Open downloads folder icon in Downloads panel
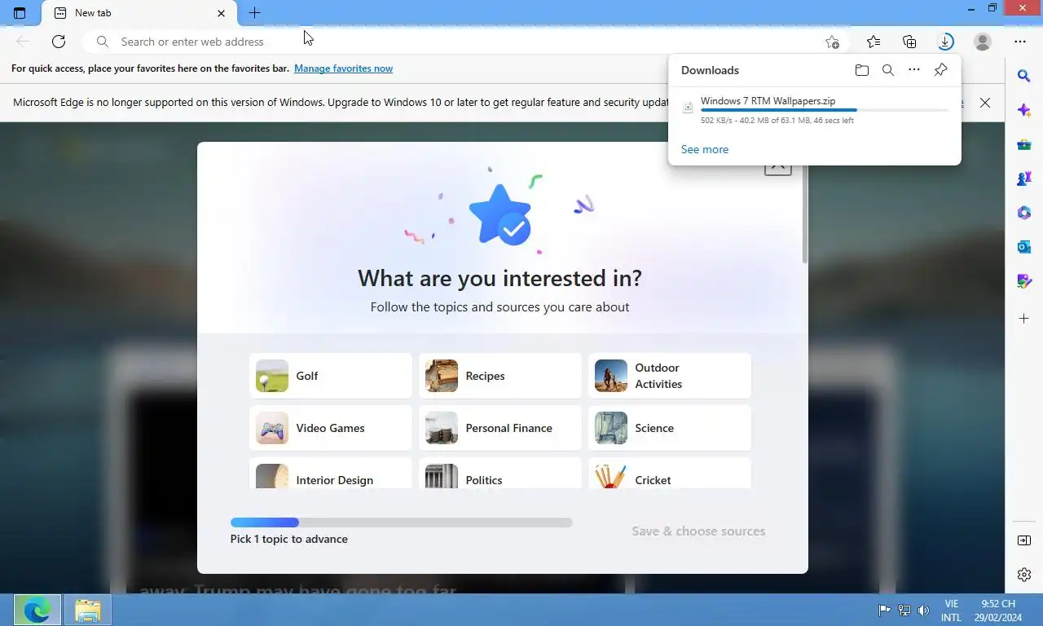Screen dimensions: 1043x626 click(862, 70)
